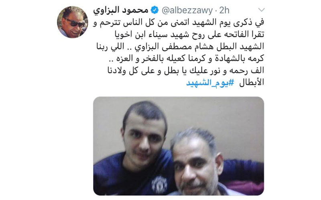The height and width of the screenshot is (200, 321).
Task: Open the tweet options chevron menu
Action: coord(262,10)
